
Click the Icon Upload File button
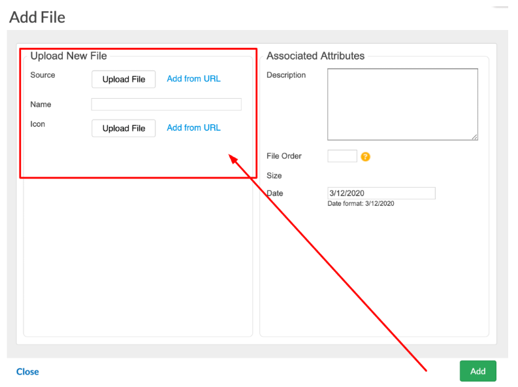click(x=123, y=128)
